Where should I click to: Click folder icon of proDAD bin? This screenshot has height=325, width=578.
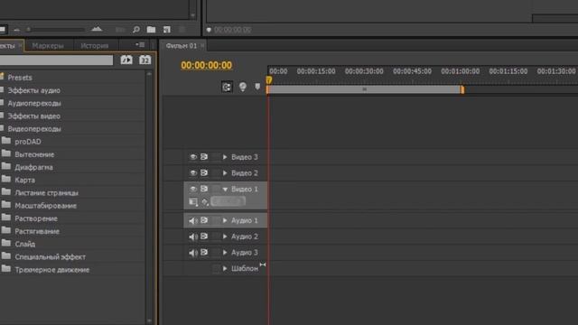[x=6, y=141]
